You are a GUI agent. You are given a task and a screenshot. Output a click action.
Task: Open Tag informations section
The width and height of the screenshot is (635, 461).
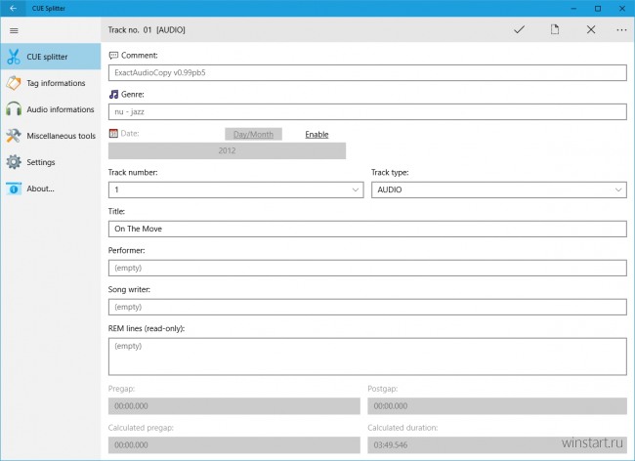pos(56,83)
